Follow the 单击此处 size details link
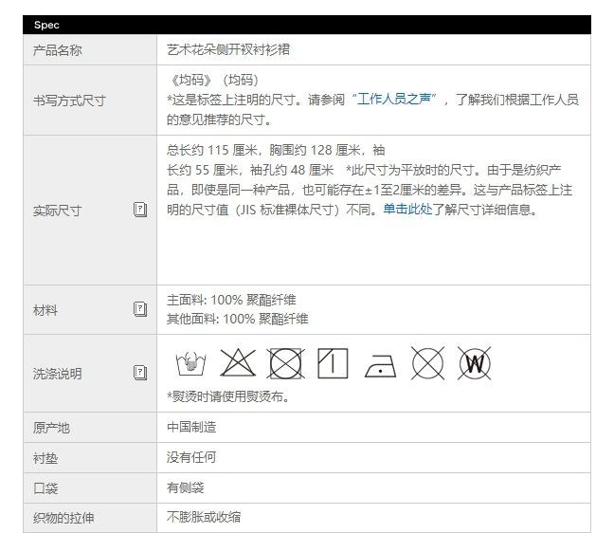The height and width of the screenshot is (533, 614). (407, 210)
